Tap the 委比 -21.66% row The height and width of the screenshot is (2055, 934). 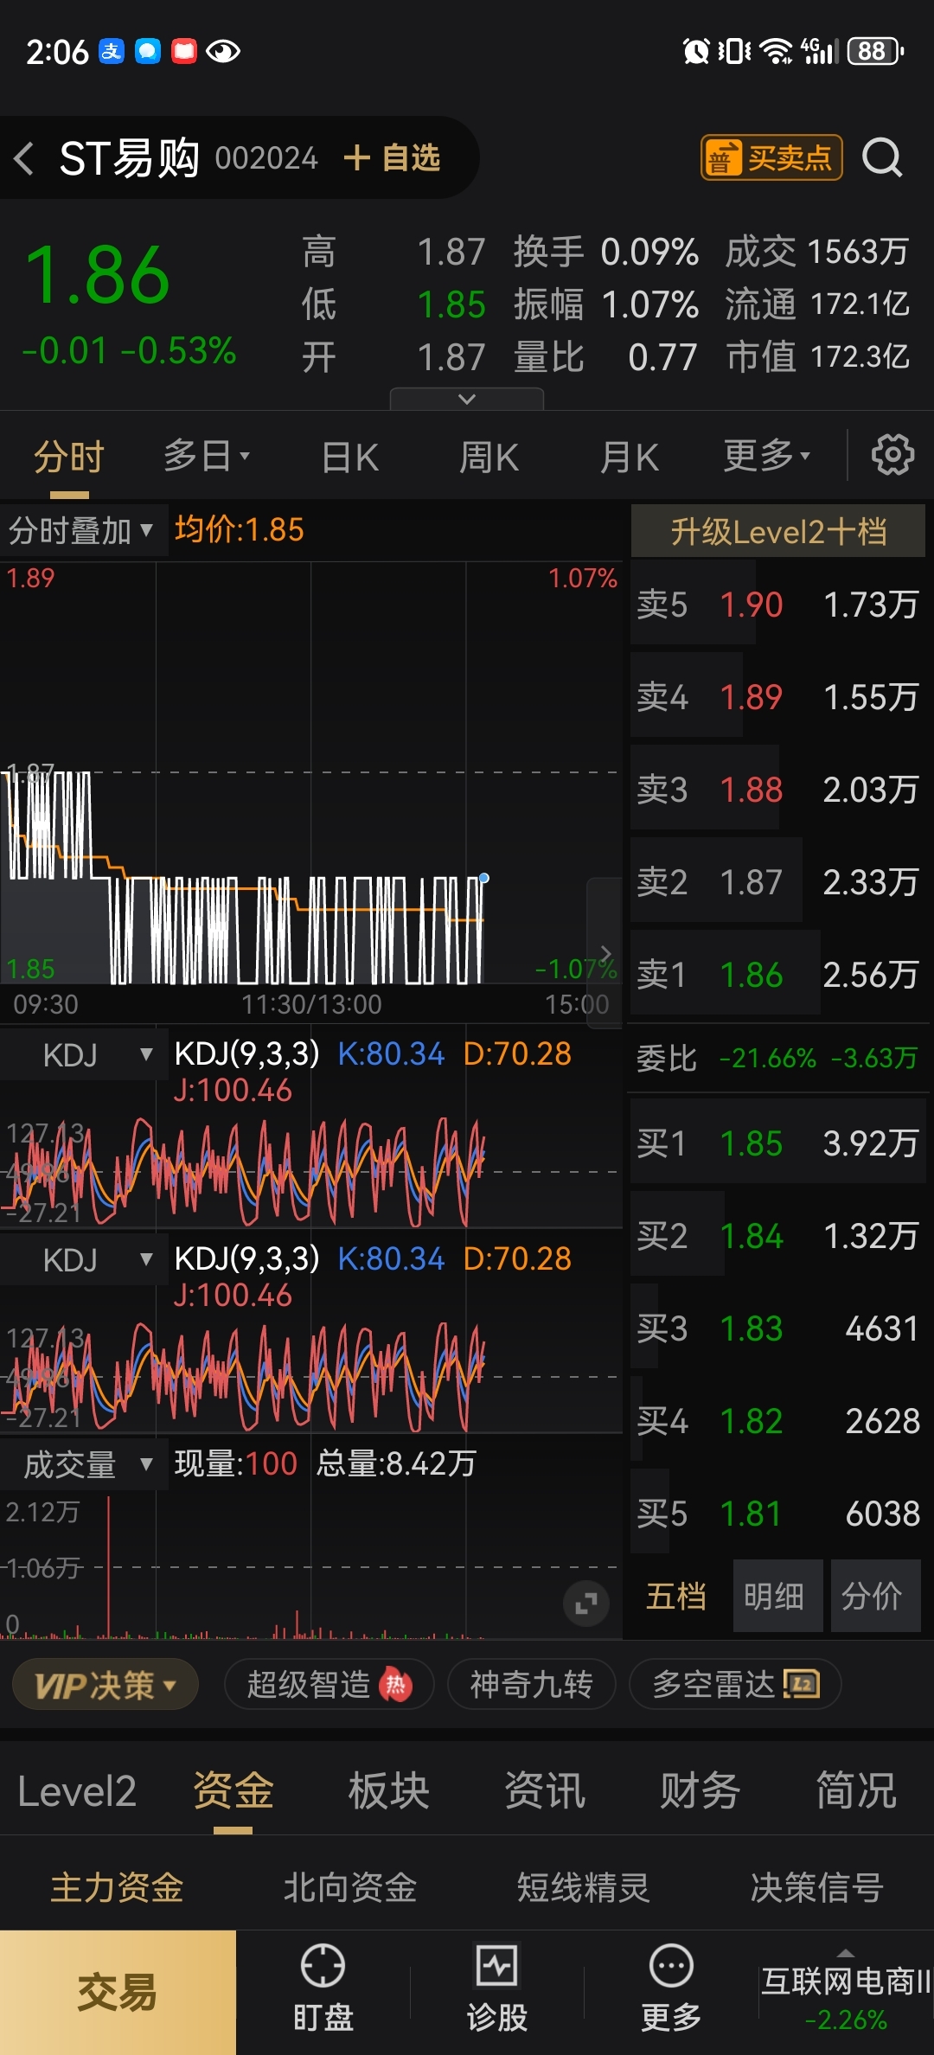(777, 1058)
